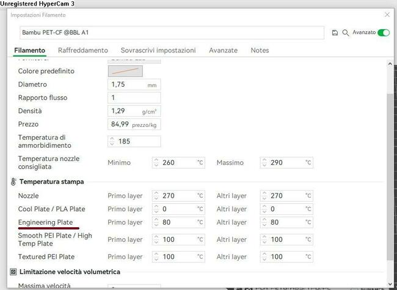This screenshot has height=290, width=397.
Task: Open the Bambu PET-CF @BBL A1 preset selector
Action: 171,32
